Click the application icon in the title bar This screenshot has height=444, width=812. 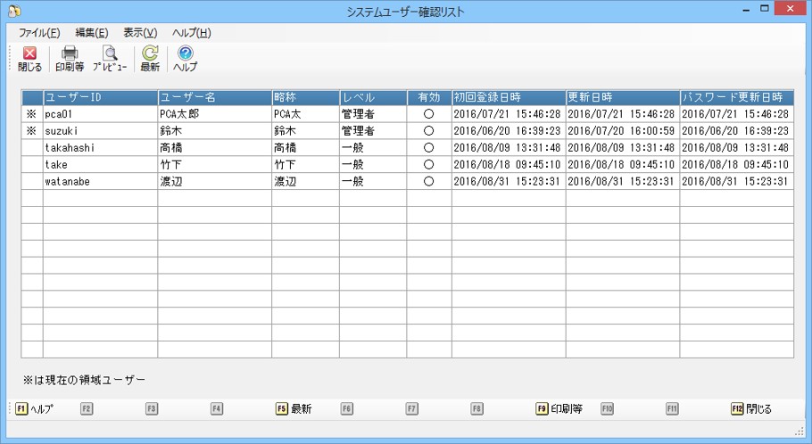[12, 11]
